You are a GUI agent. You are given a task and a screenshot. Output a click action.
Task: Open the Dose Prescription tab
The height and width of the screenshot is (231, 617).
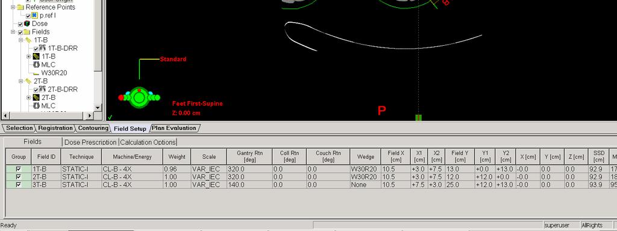(x=90, y=142)
